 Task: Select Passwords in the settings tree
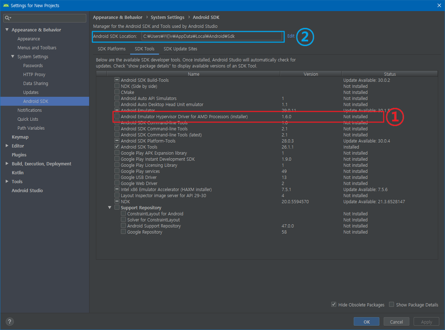(x=33, y=65)
